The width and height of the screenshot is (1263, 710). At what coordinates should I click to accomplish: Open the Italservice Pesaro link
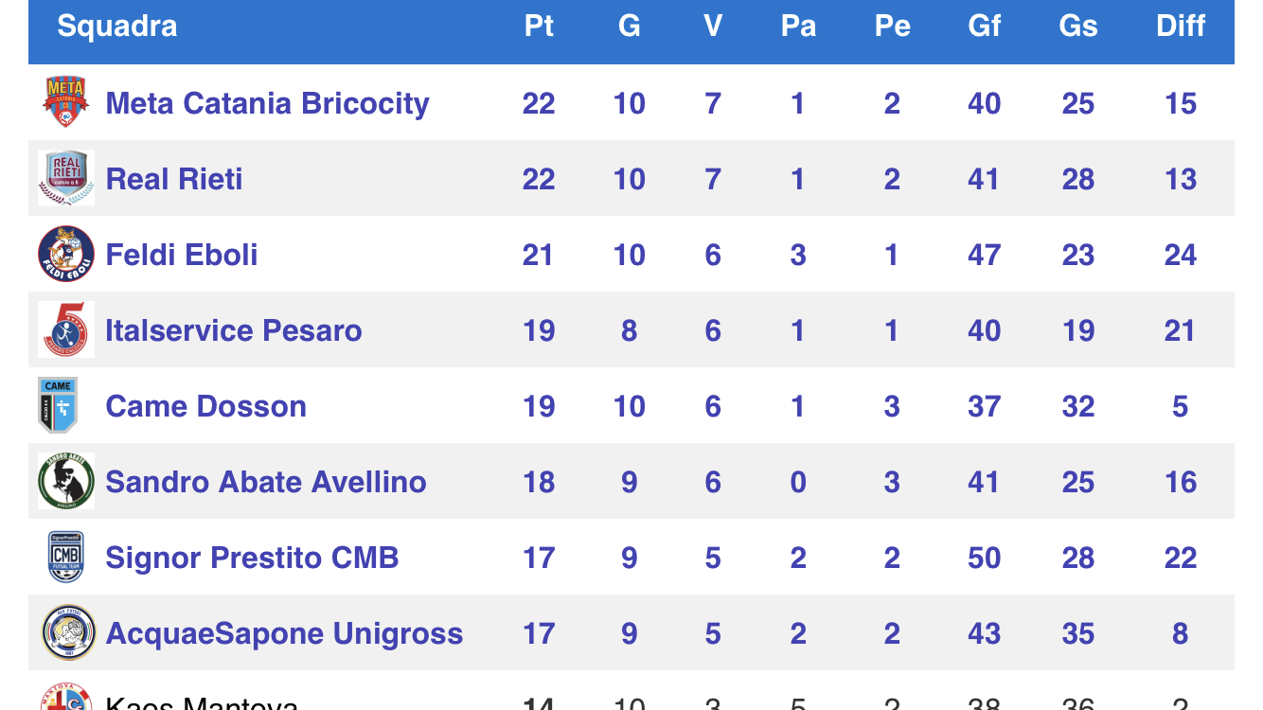click(234, 330)
